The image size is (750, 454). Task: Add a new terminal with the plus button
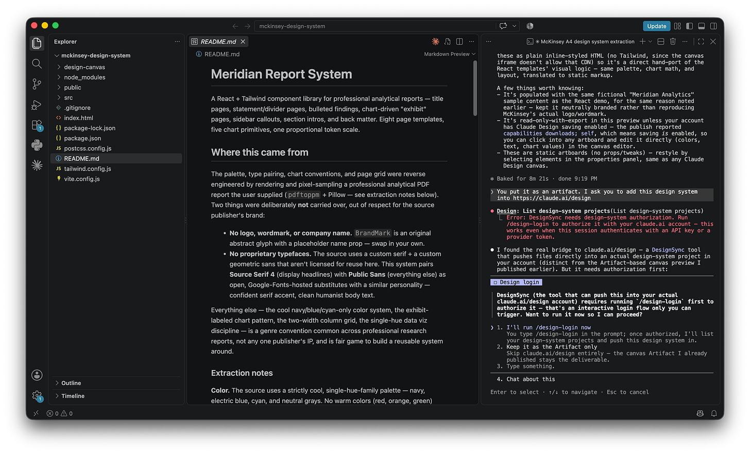tap(642, 41)
